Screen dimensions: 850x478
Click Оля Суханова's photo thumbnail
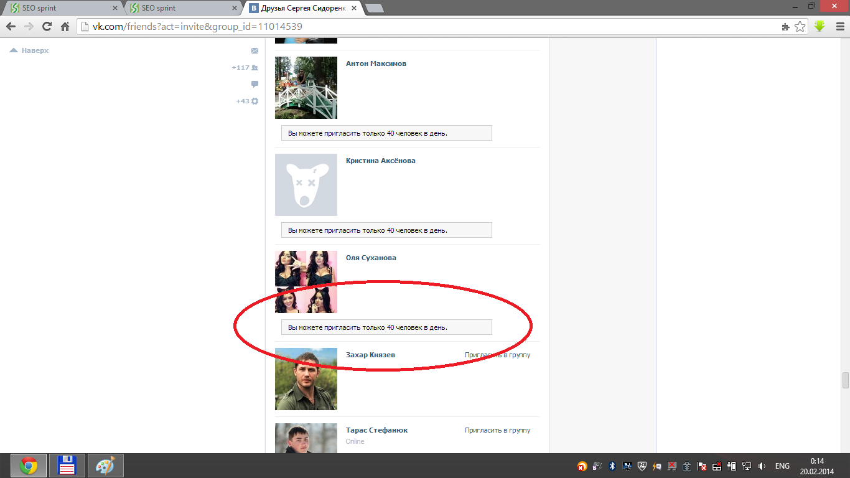click(306, 282)
